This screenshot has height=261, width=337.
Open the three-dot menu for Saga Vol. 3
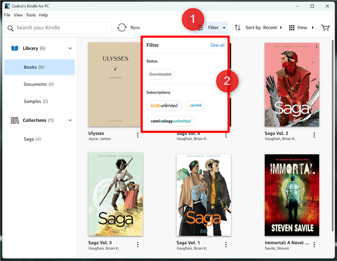click(x=138, y=244)
